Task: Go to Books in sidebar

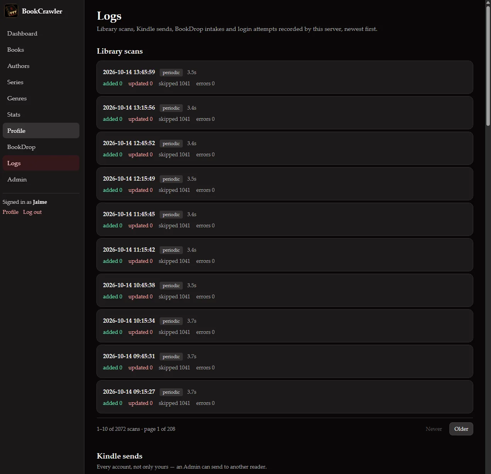Action: click(x=41, y=50)
